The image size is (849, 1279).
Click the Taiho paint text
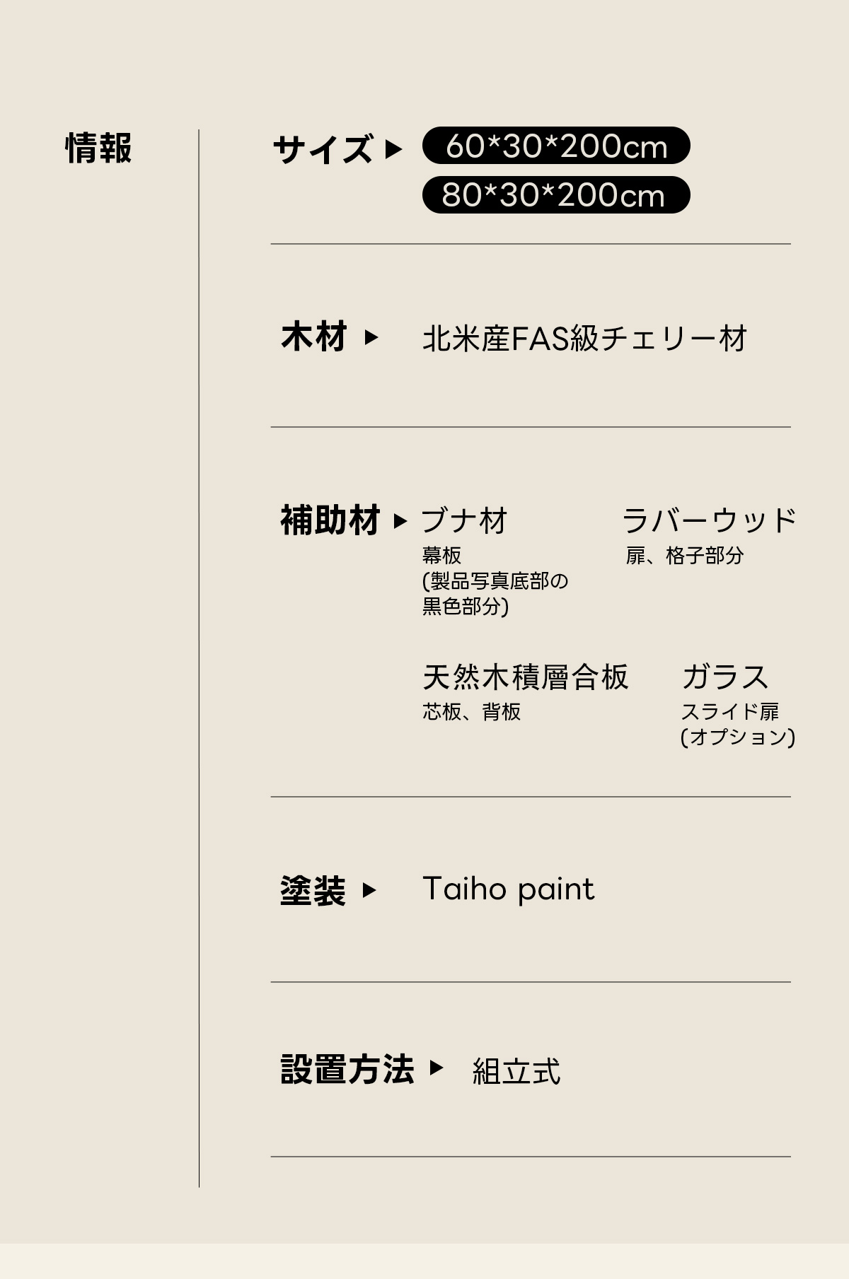[x=508, y=889]
